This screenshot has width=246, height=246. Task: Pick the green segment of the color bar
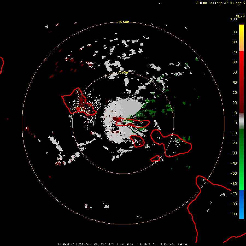(241, 160)
